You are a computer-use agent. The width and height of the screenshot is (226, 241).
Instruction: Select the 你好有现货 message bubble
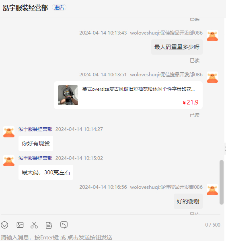pos(36,143)
